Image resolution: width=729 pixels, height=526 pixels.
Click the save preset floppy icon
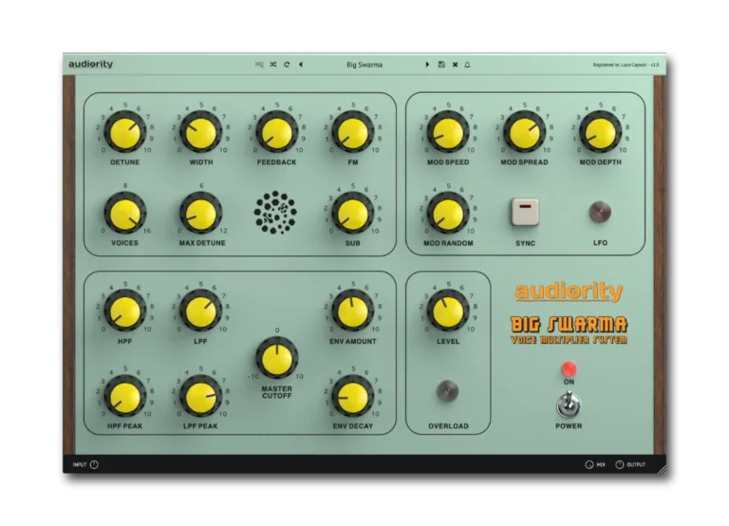(x=441, y=65)
